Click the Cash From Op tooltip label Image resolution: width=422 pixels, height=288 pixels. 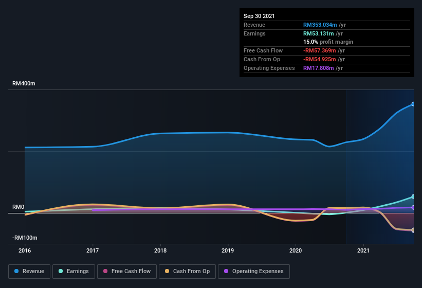tap(262, 59)
